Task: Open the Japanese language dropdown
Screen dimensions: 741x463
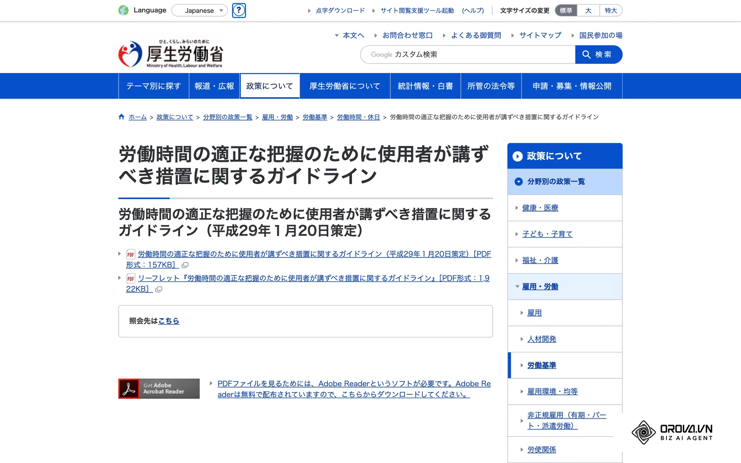Action: [200, 10]
